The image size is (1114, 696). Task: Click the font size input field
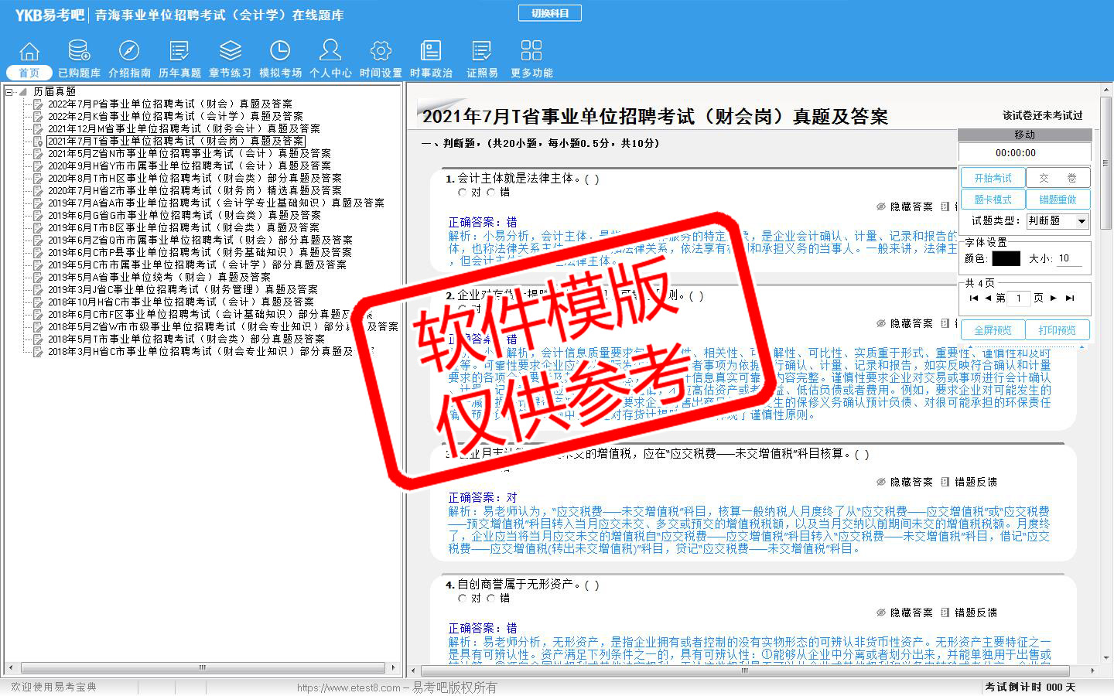pos(1069,258)
